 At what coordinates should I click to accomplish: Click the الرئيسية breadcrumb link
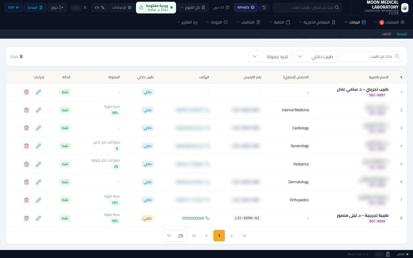(x=402, y=34)
